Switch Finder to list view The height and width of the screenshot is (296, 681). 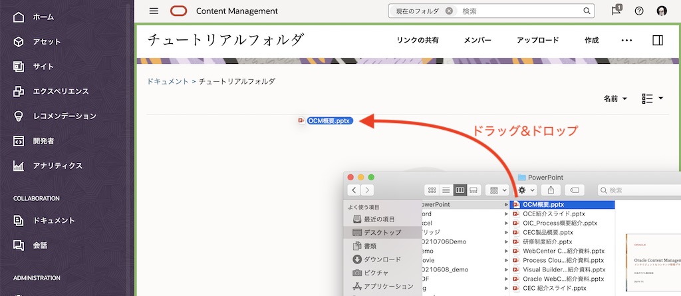tap(446, 190)
